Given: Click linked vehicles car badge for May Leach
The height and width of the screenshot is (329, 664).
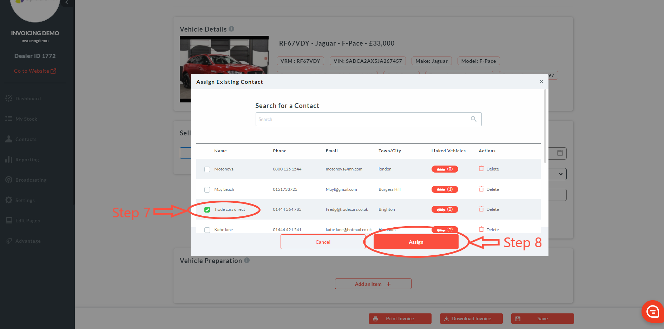Looking at the screenshot, I should click(x=445, y=189).
